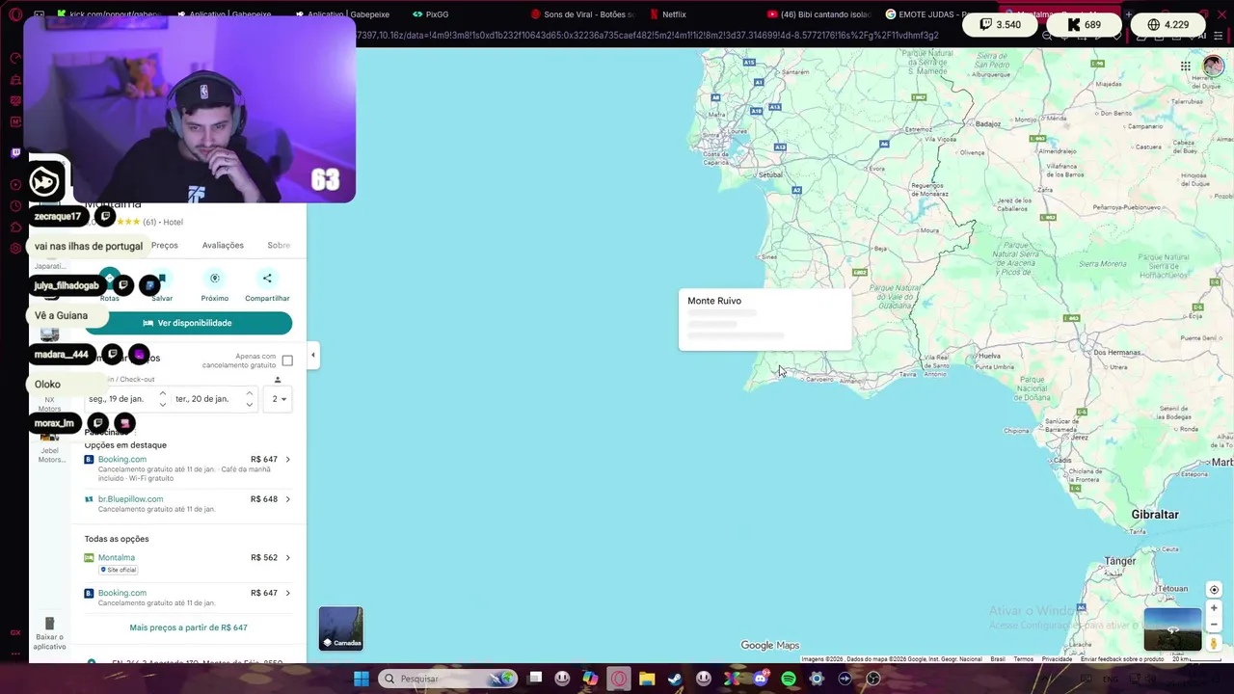Click the Google account avatar
The image size is (1234, 694).
coord(1213,67)
